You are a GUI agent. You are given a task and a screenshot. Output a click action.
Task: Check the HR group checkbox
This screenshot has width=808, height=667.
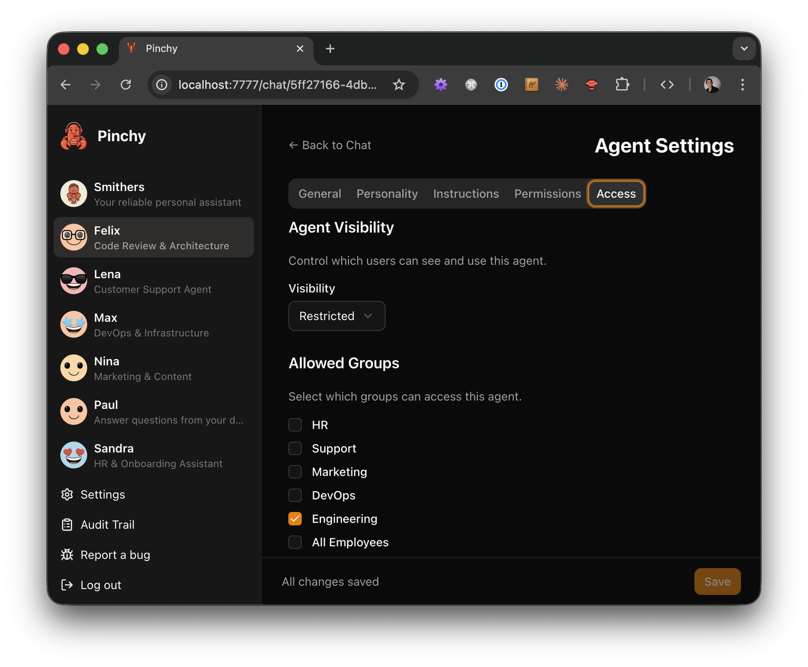pos(295,424)
